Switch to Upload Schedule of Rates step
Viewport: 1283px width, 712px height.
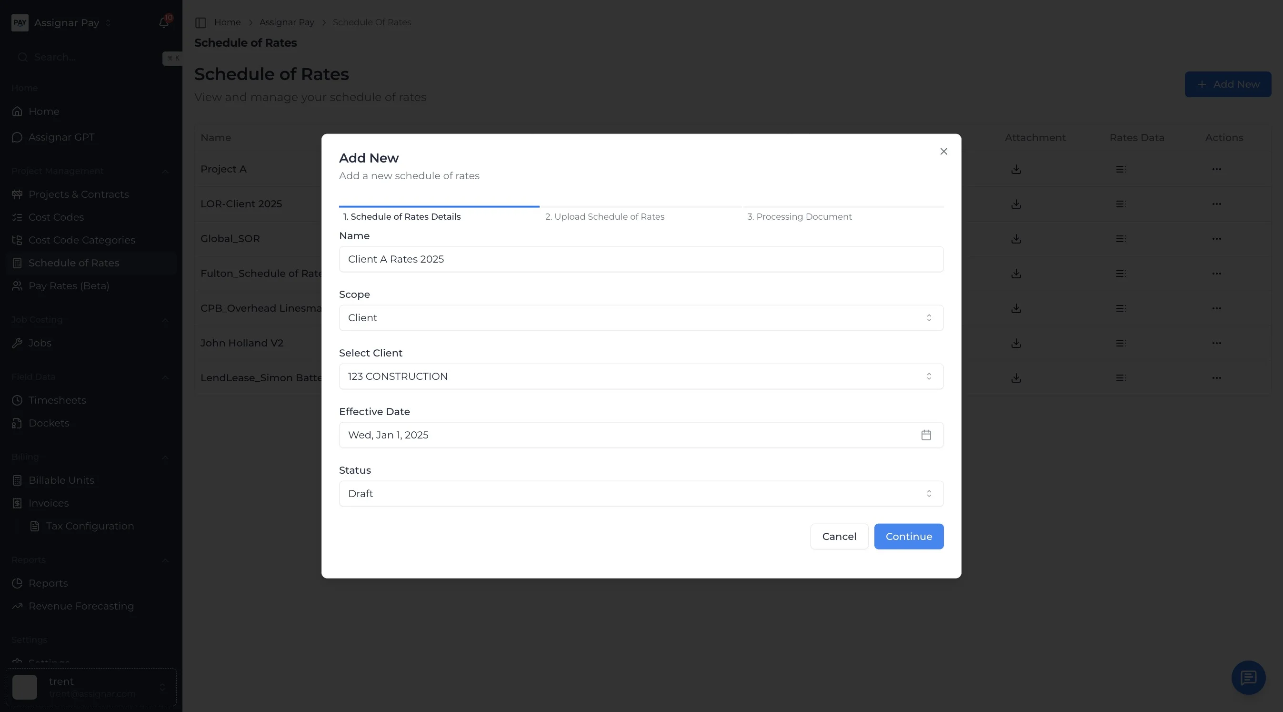coord(605,216)
